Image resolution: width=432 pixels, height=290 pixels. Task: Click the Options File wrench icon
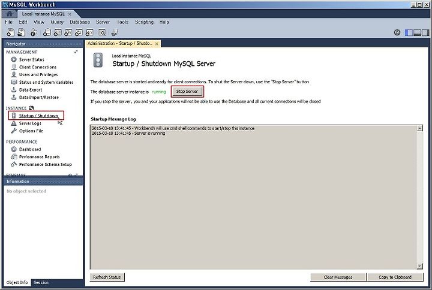(x=14, y=131)
